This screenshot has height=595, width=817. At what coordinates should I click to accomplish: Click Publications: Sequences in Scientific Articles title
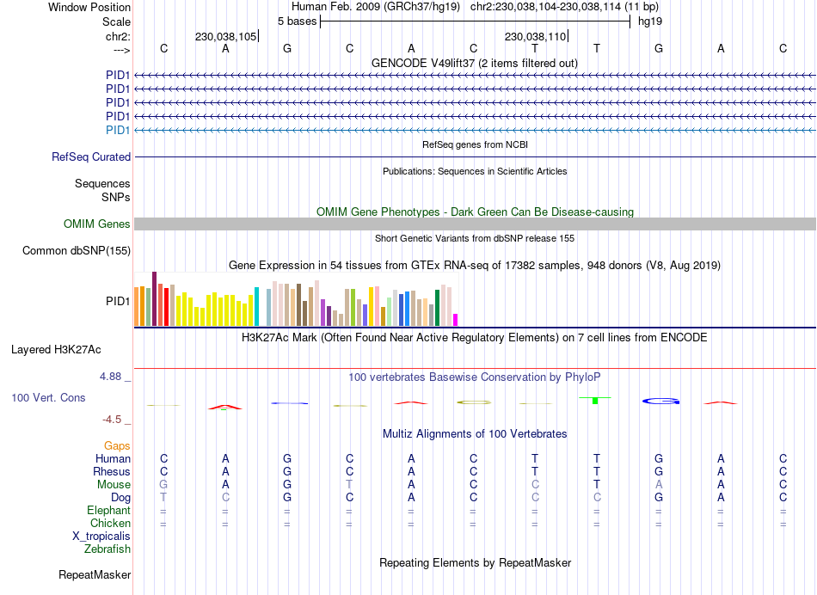point(475,171)
